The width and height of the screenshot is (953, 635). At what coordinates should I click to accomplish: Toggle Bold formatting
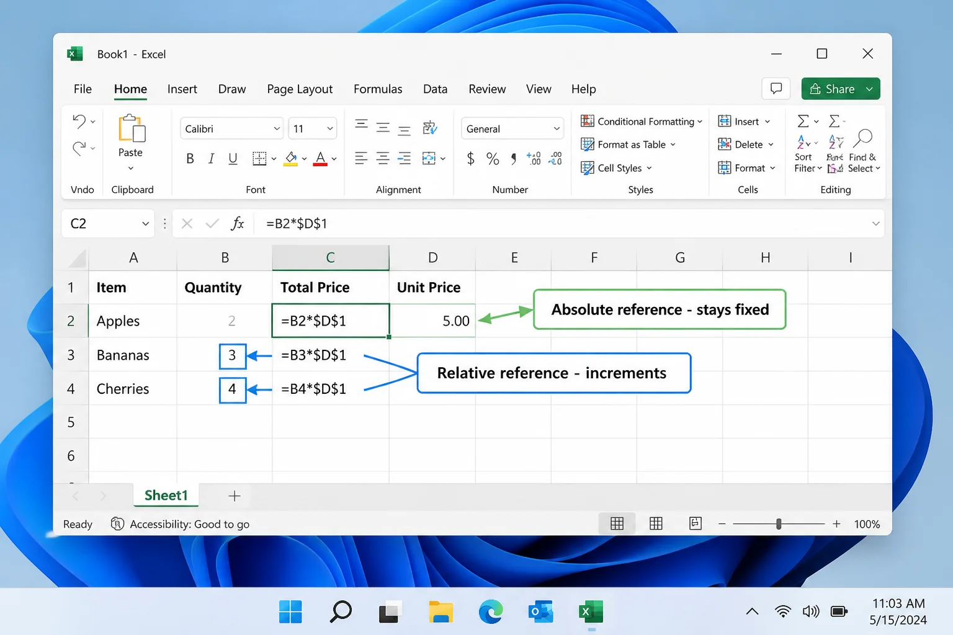tap(190, 159)
